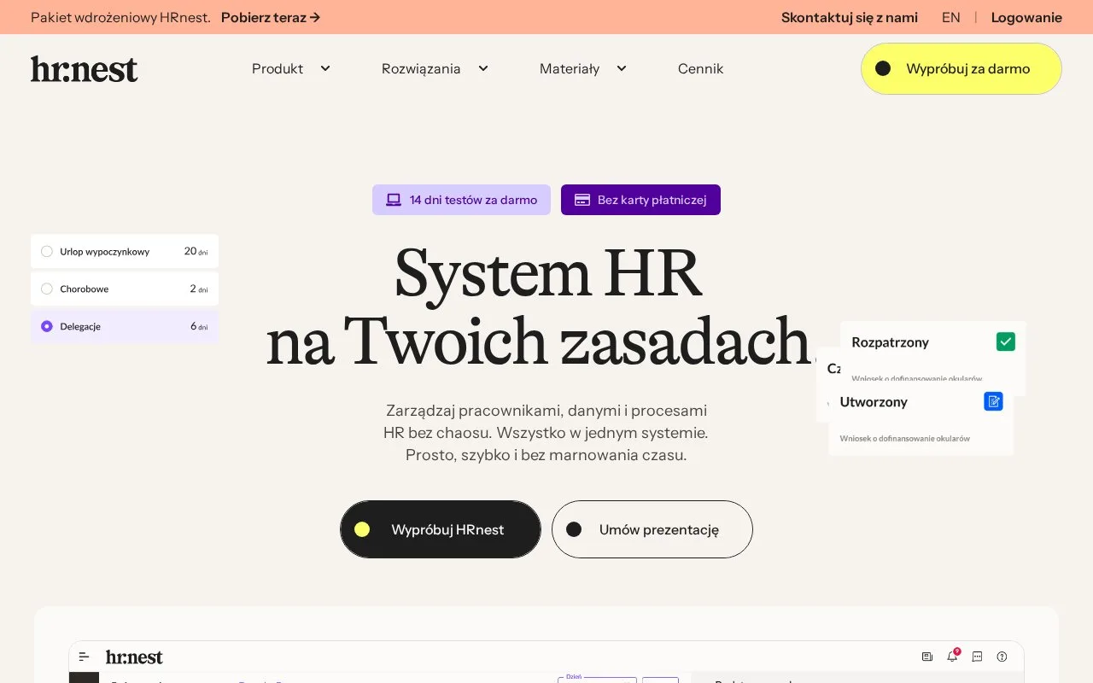1093x683 pixels.
Task: Open the Produkt menu item
Action: pyautogui.click(x=278, y=69)
